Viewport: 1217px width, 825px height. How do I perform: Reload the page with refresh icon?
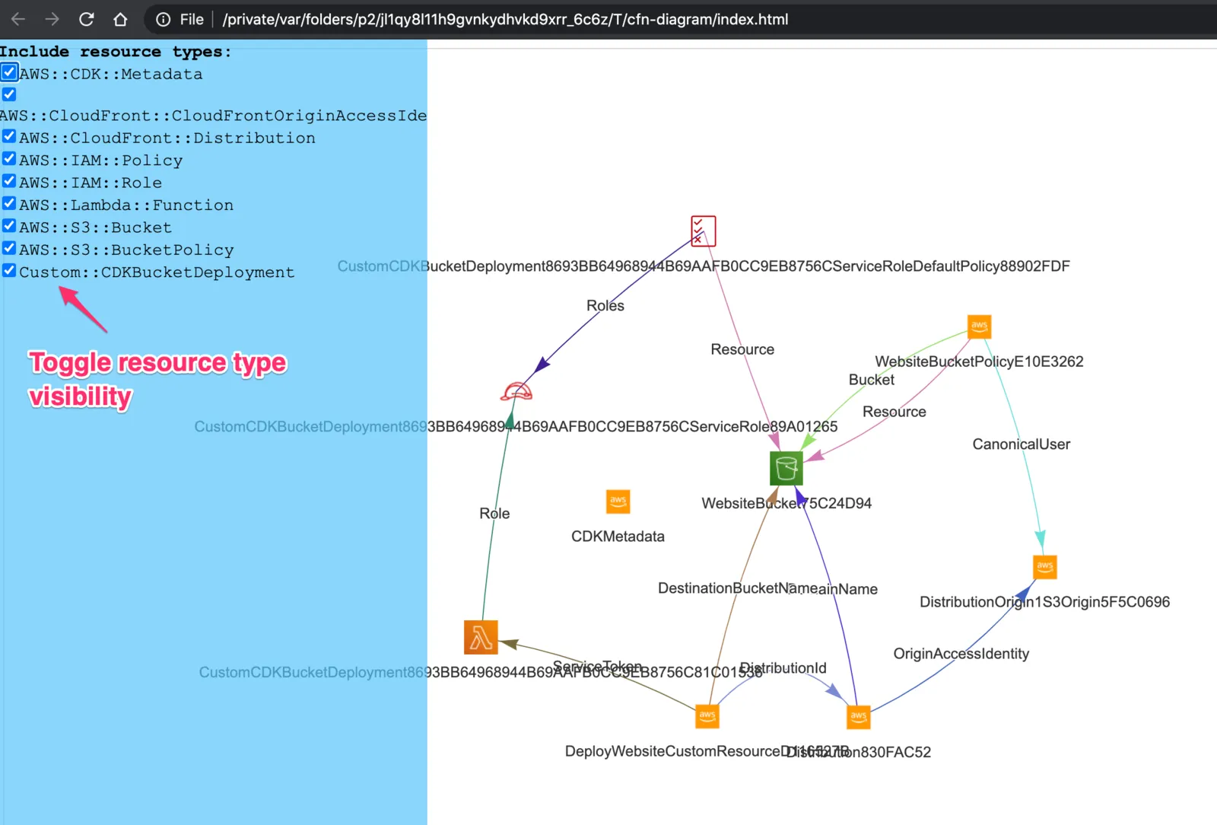[86, 19]
